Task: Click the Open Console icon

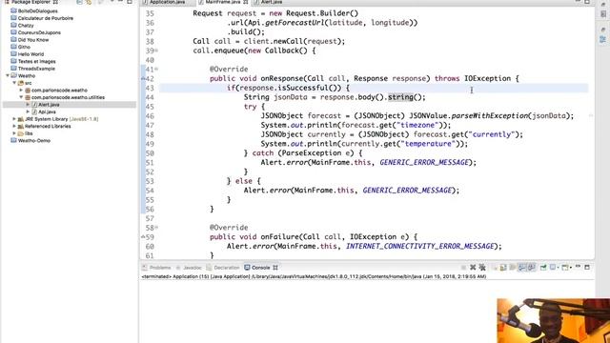Action: pyautogui.click(x=564, y=267)
